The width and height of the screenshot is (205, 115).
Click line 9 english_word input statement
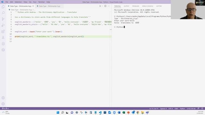coord(38,32)
